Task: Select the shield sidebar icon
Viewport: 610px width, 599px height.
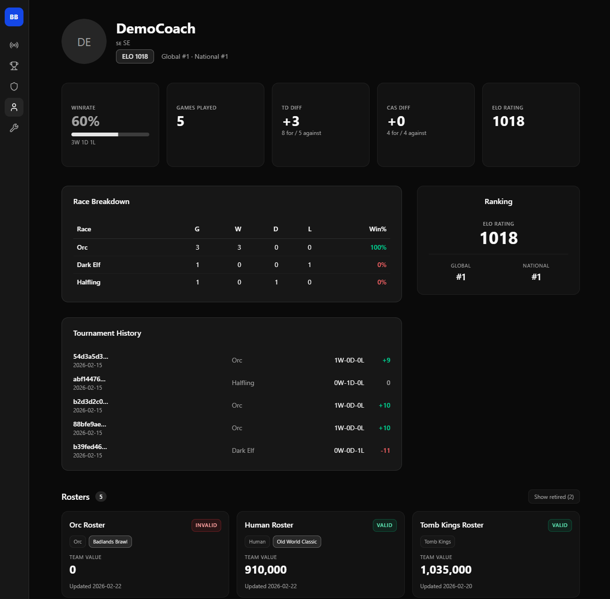Action: [14, 87]
